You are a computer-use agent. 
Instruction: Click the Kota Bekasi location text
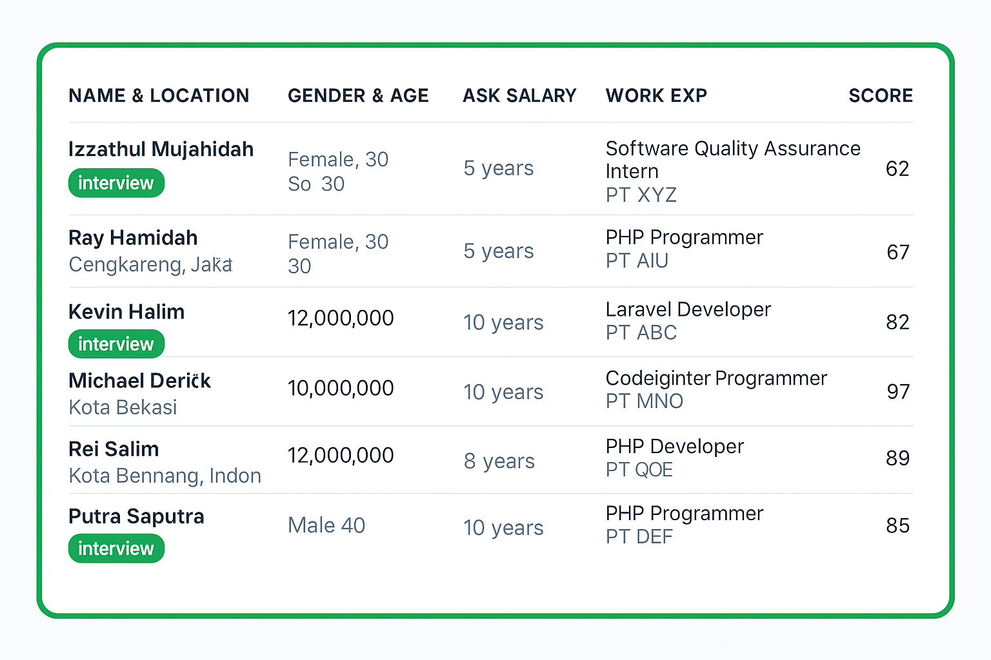[x=123, y=407]
